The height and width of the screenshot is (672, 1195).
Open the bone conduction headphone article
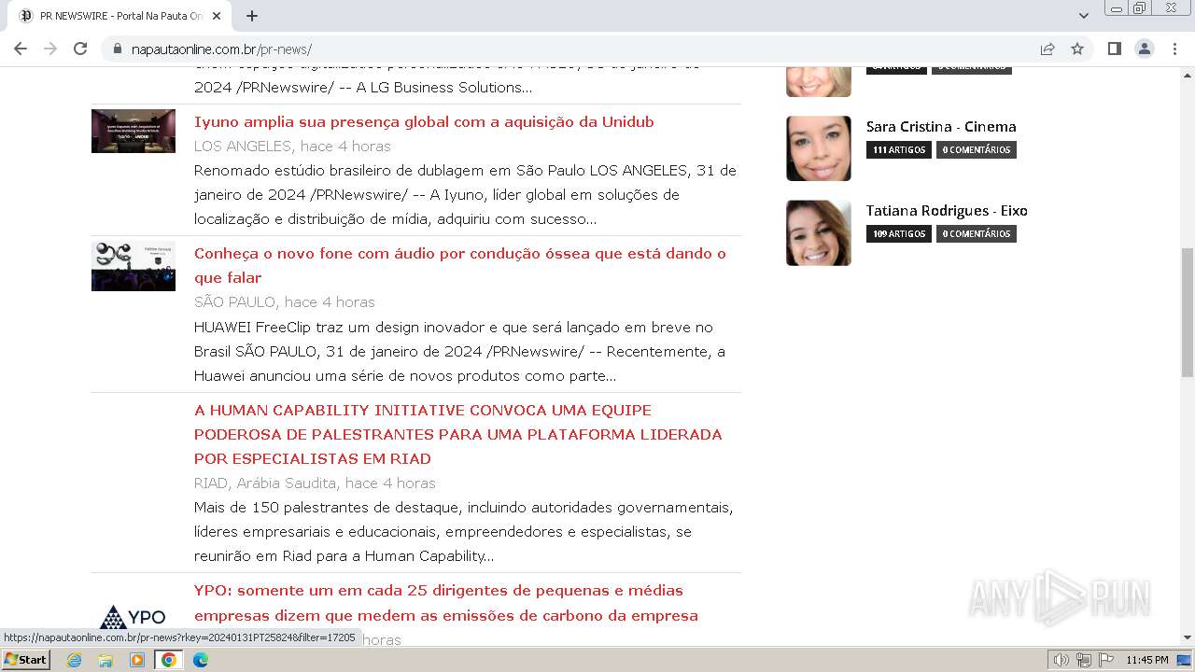tap(460, 265)
